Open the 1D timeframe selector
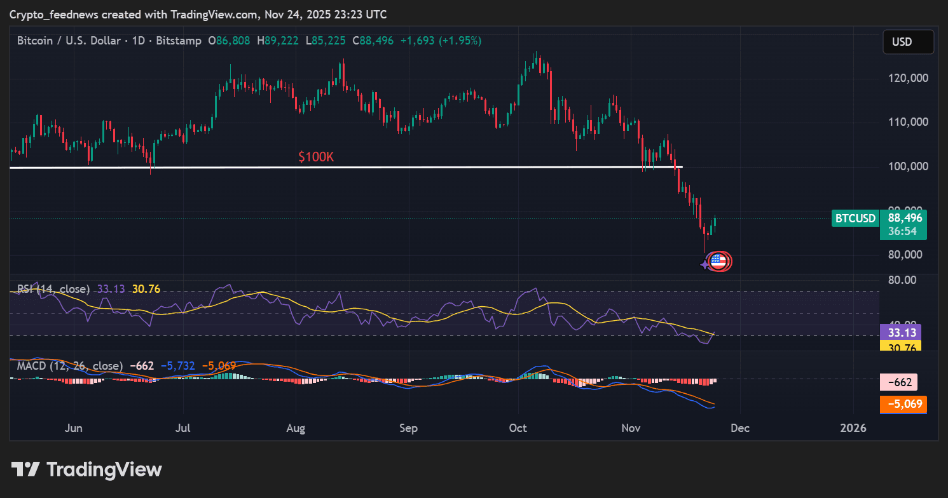The height and width of the screenshot is (498, 948). click(x=140, y=41)
